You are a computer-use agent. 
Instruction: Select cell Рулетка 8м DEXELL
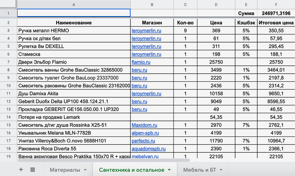(74, 46)
